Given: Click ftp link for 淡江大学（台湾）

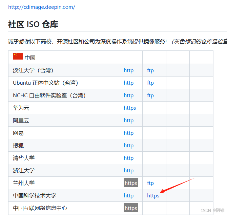Looking at the screenshot, I should click(x=150, y=70).
